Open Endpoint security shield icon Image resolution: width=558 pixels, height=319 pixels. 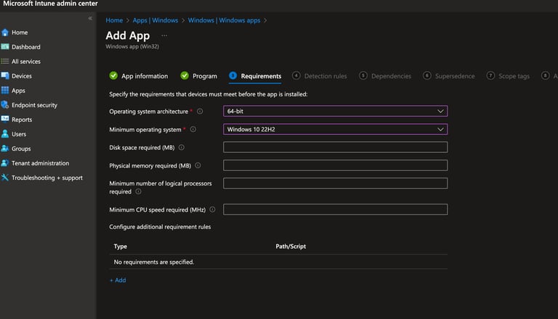click(5, 105)
